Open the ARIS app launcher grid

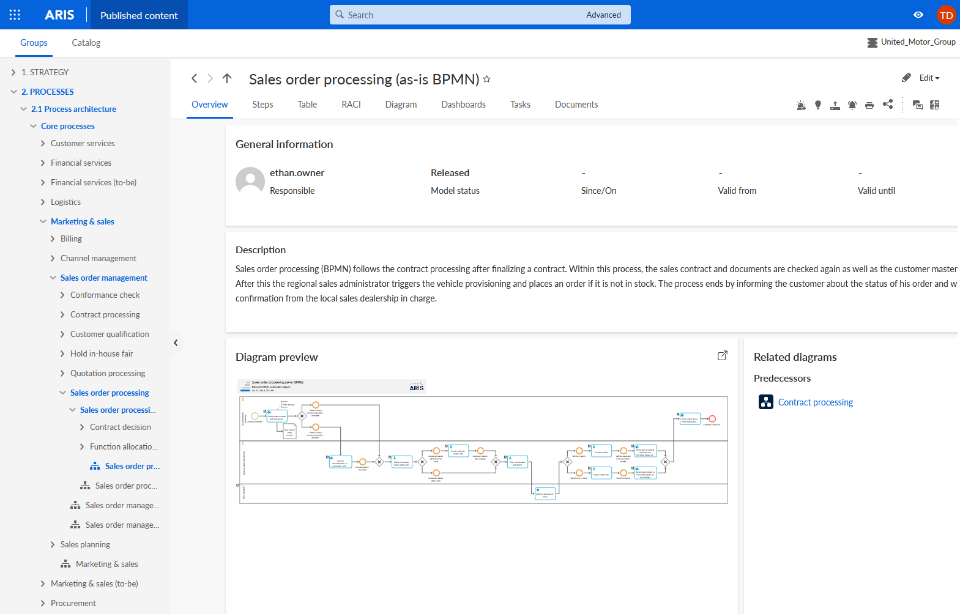click(15, 15)
